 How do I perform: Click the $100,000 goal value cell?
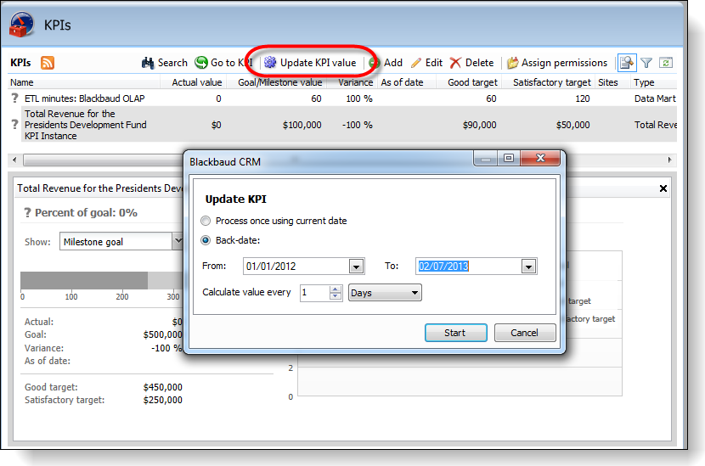302,125
